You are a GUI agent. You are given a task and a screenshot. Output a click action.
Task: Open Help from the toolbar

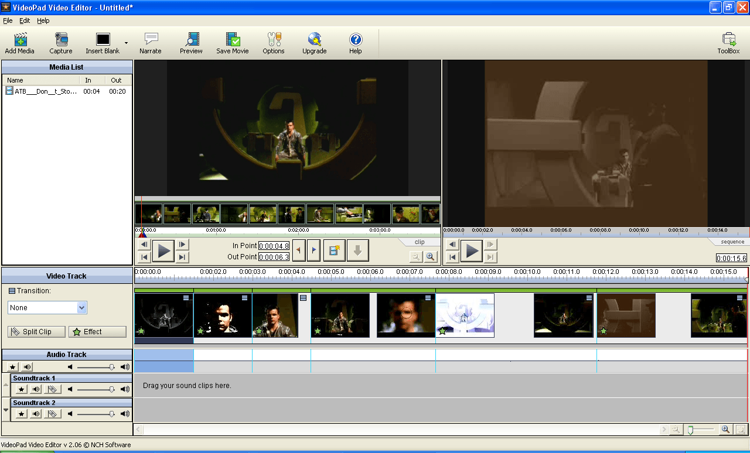[x=356, y=43]
